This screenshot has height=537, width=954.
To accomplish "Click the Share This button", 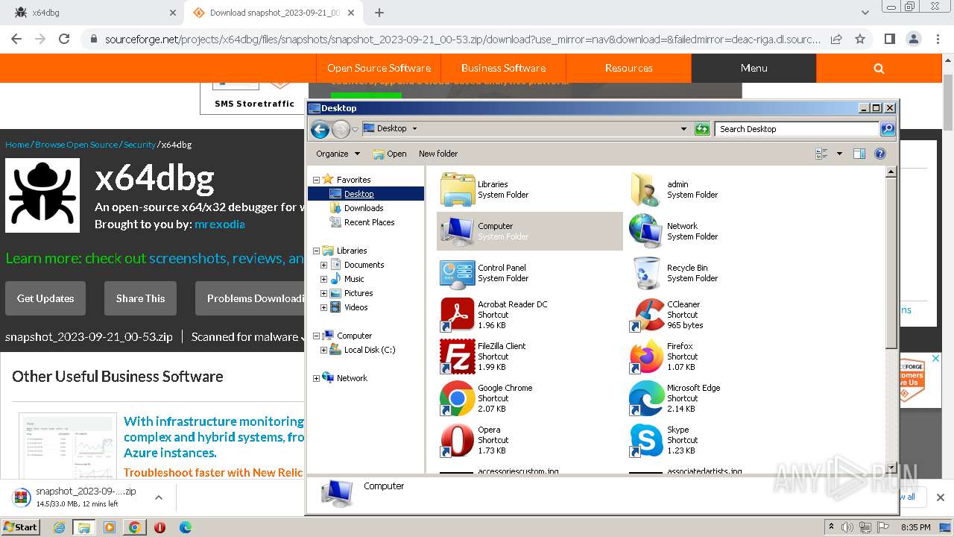I will [140, 298].
